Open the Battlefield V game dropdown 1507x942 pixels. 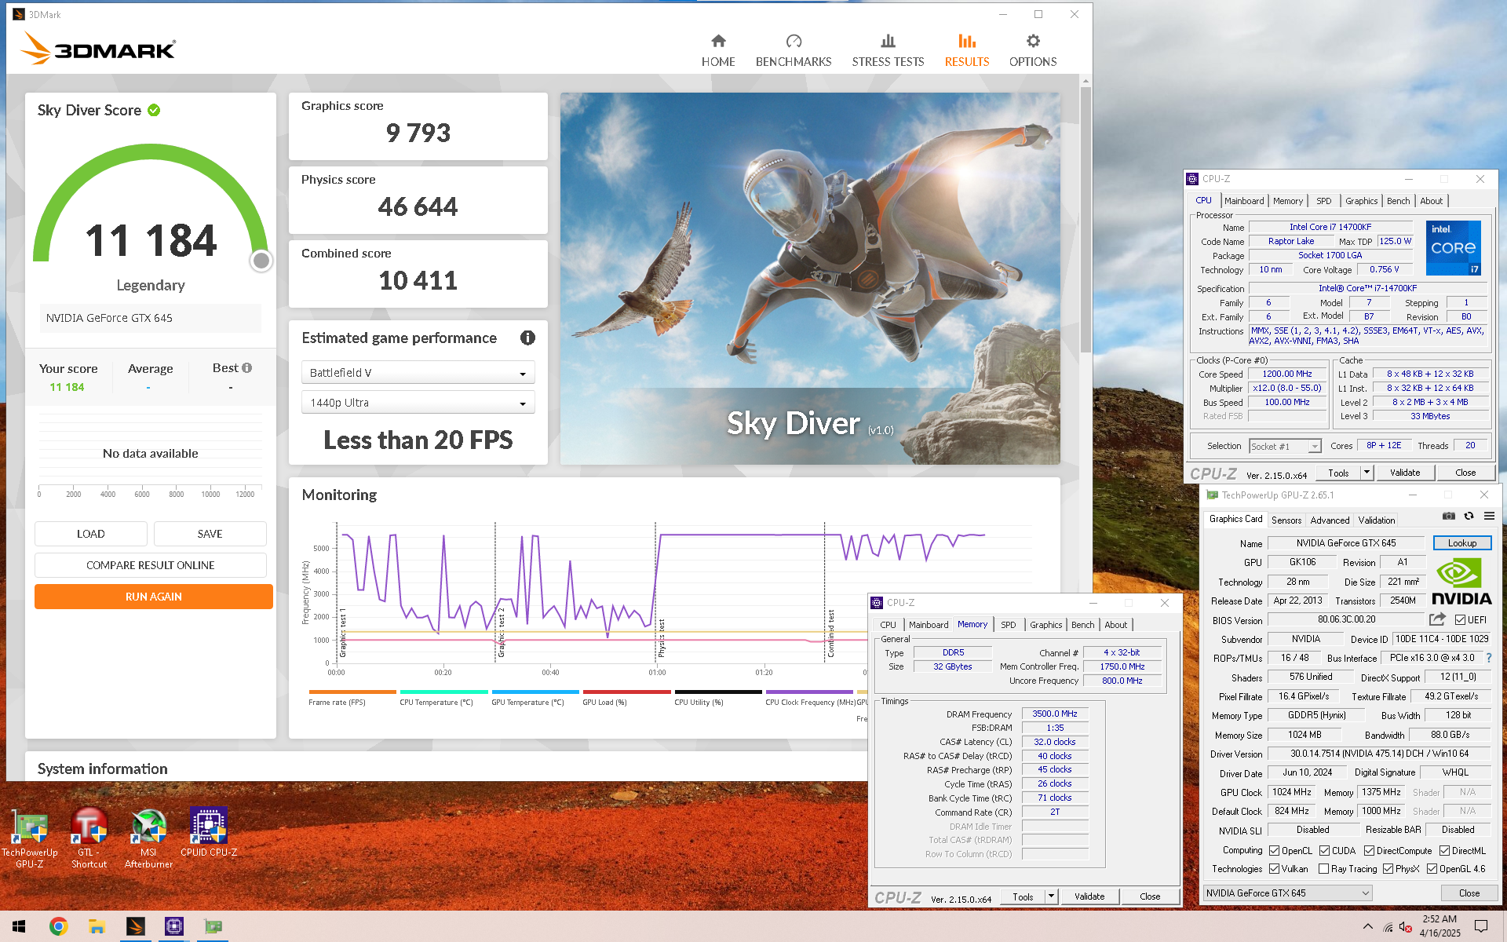[x=418, y=372]
